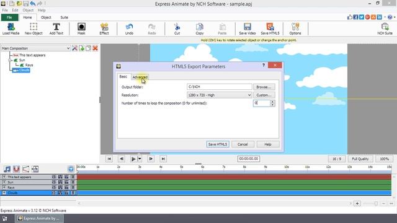Image resolution: width=397 pixels, height=223 pixels.
Task: Toggle visibility eye of Sun layer
Action: (x=54, y=182)
